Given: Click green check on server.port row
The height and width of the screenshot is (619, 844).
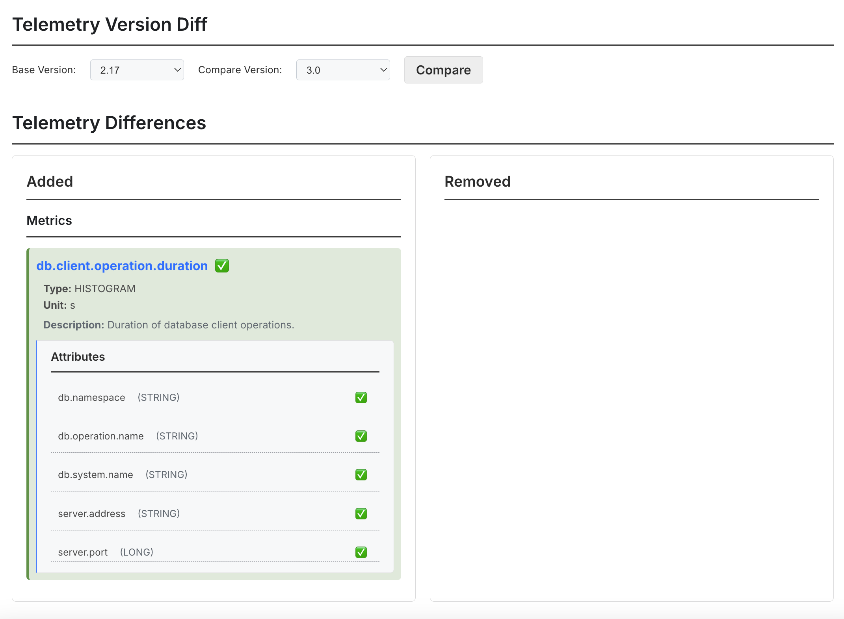Looking at the screenshot, I should (361, 552).
